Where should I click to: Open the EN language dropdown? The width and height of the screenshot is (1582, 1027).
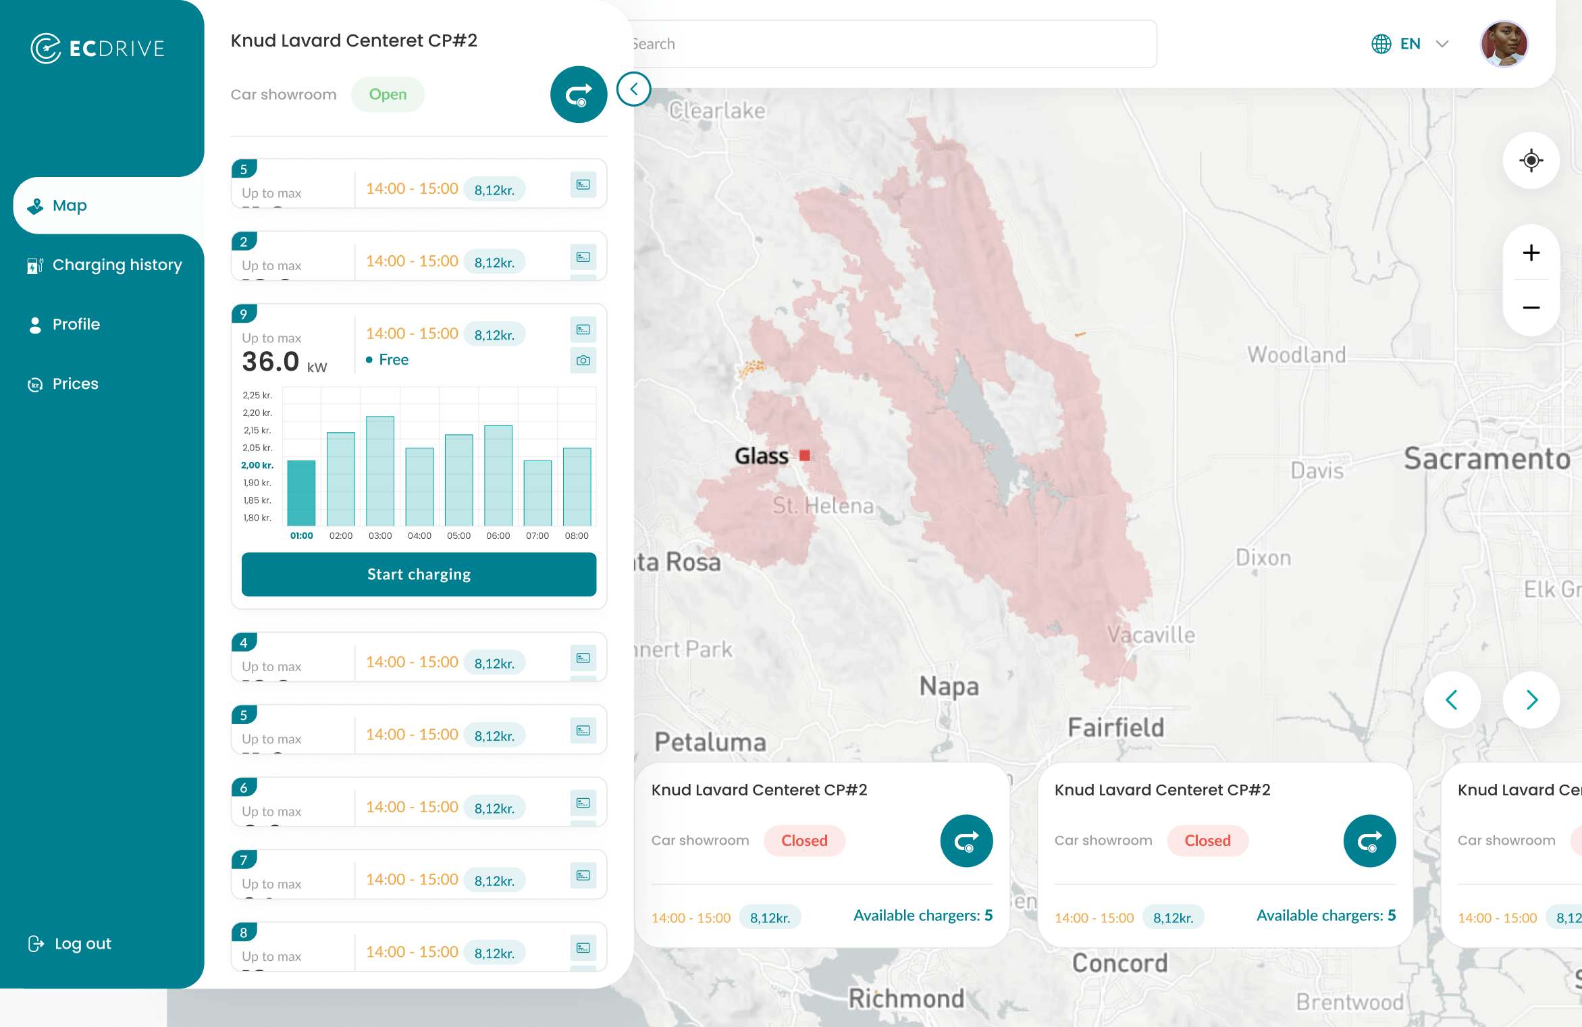point(1410,44)
